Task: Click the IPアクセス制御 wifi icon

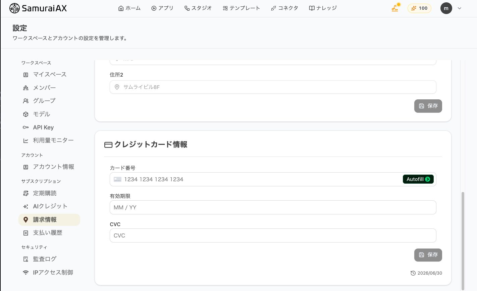Action: [26, 273]
